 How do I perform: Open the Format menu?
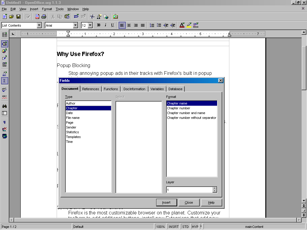[47, 9]
